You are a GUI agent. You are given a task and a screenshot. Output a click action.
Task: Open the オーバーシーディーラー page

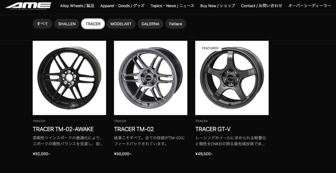point(310,6)
